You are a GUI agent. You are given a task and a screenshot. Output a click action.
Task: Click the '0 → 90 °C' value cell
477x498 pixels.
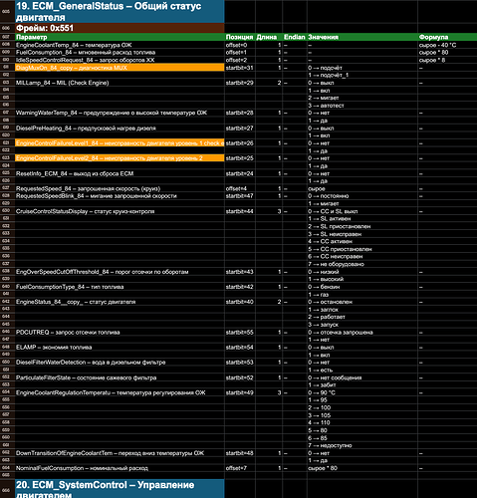(362, 392)
